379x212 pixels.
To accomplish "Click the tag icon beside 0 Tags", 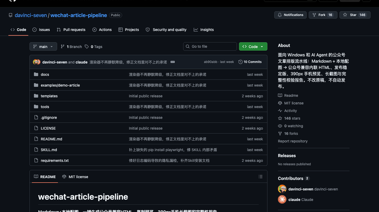I will (87, 46).
